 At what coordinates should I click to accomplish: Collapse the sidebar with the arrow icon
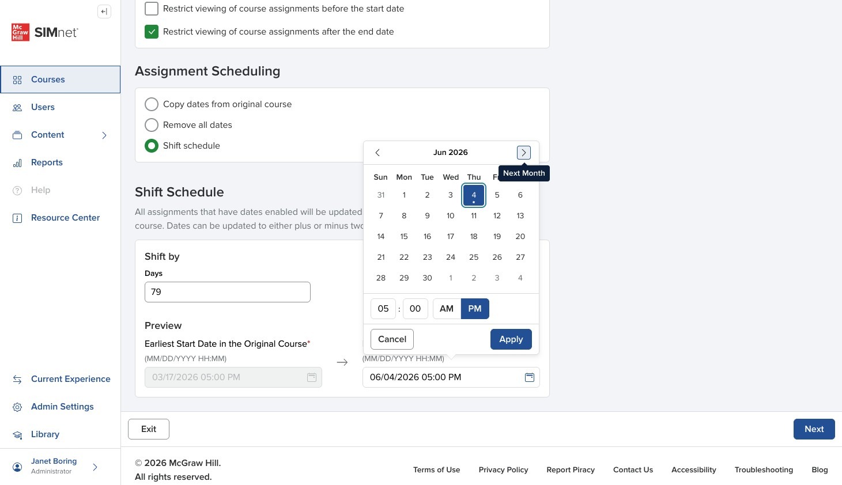coord(104,12)
